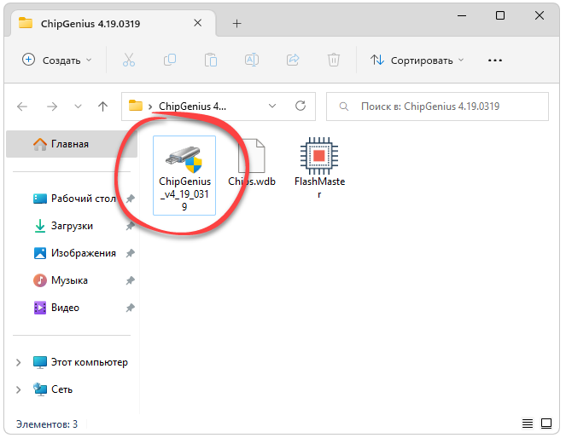Expand recent locations chevron

78,107
